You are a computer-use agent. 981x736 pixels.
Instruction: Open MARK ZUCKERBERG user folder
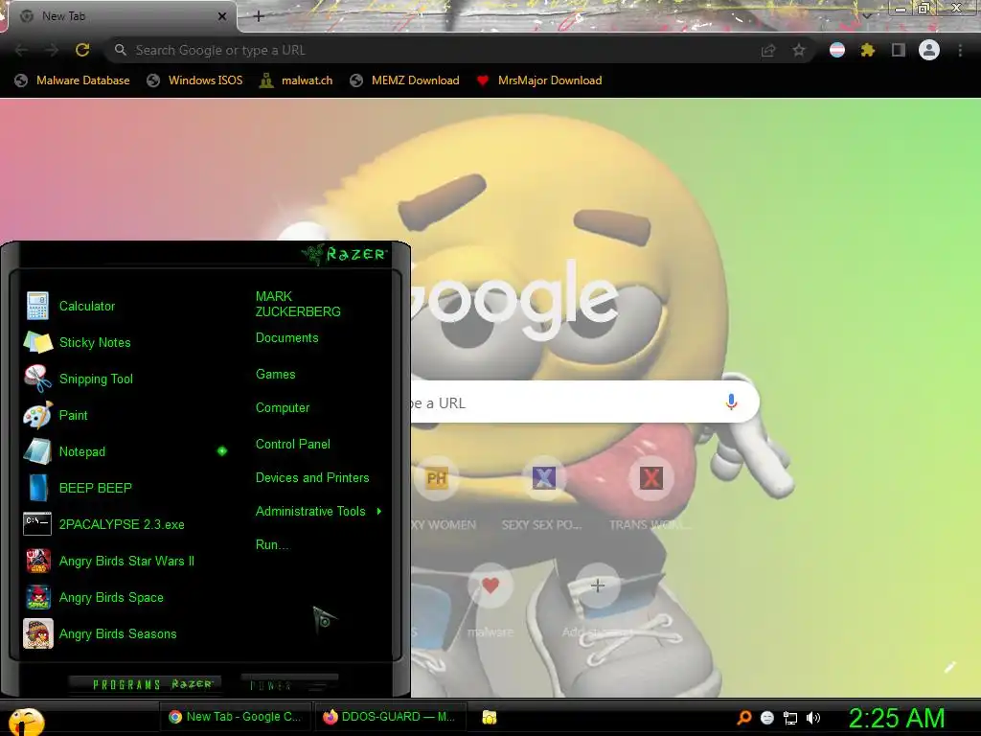(298, 304)
